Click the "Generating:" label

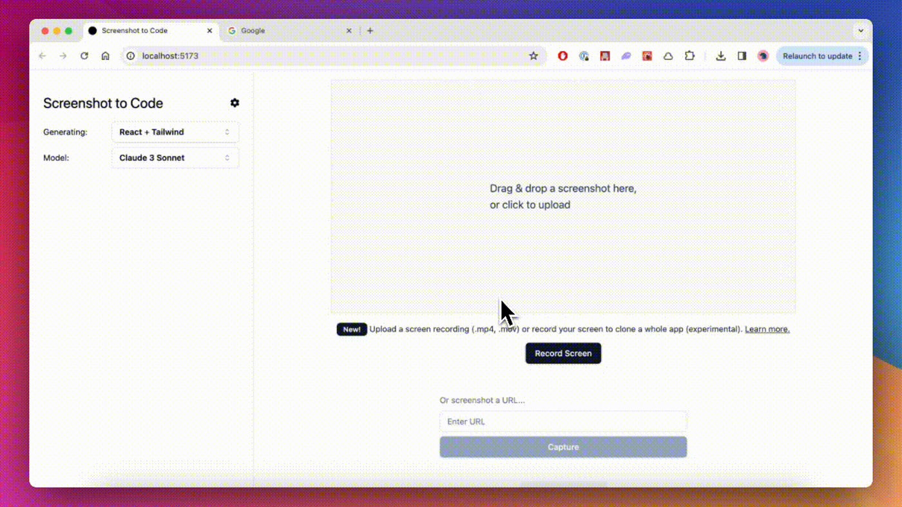(65, 132)
